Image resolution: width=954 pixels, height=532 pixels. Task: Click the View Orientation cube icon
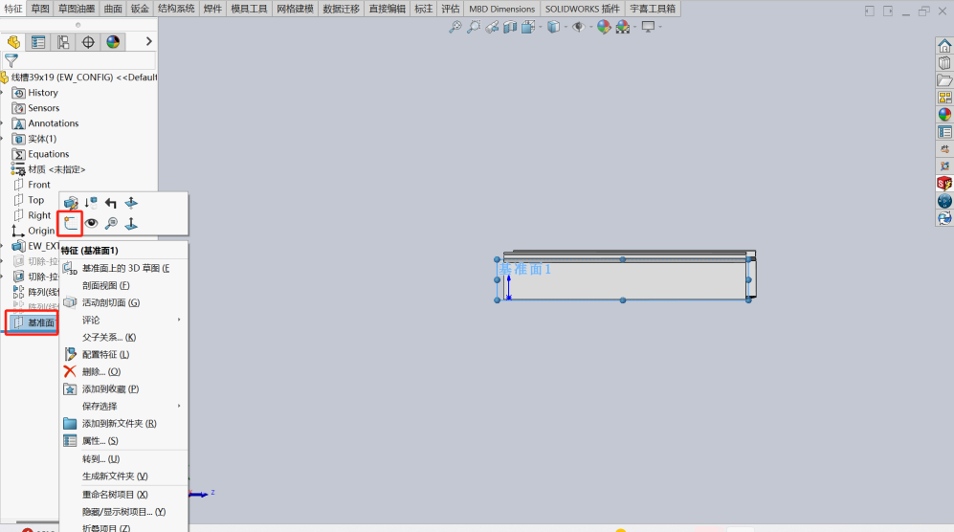point(528,27)
